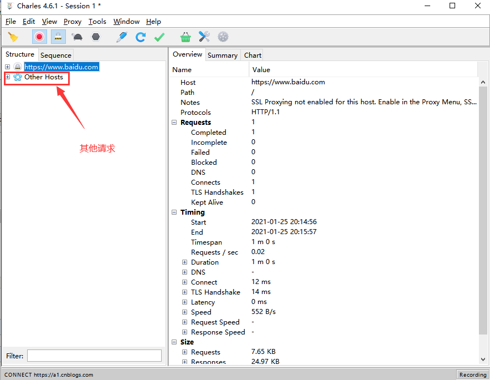Expand the TLS Handshake timing row
This screenshot has height=380, width=490.
185,292
